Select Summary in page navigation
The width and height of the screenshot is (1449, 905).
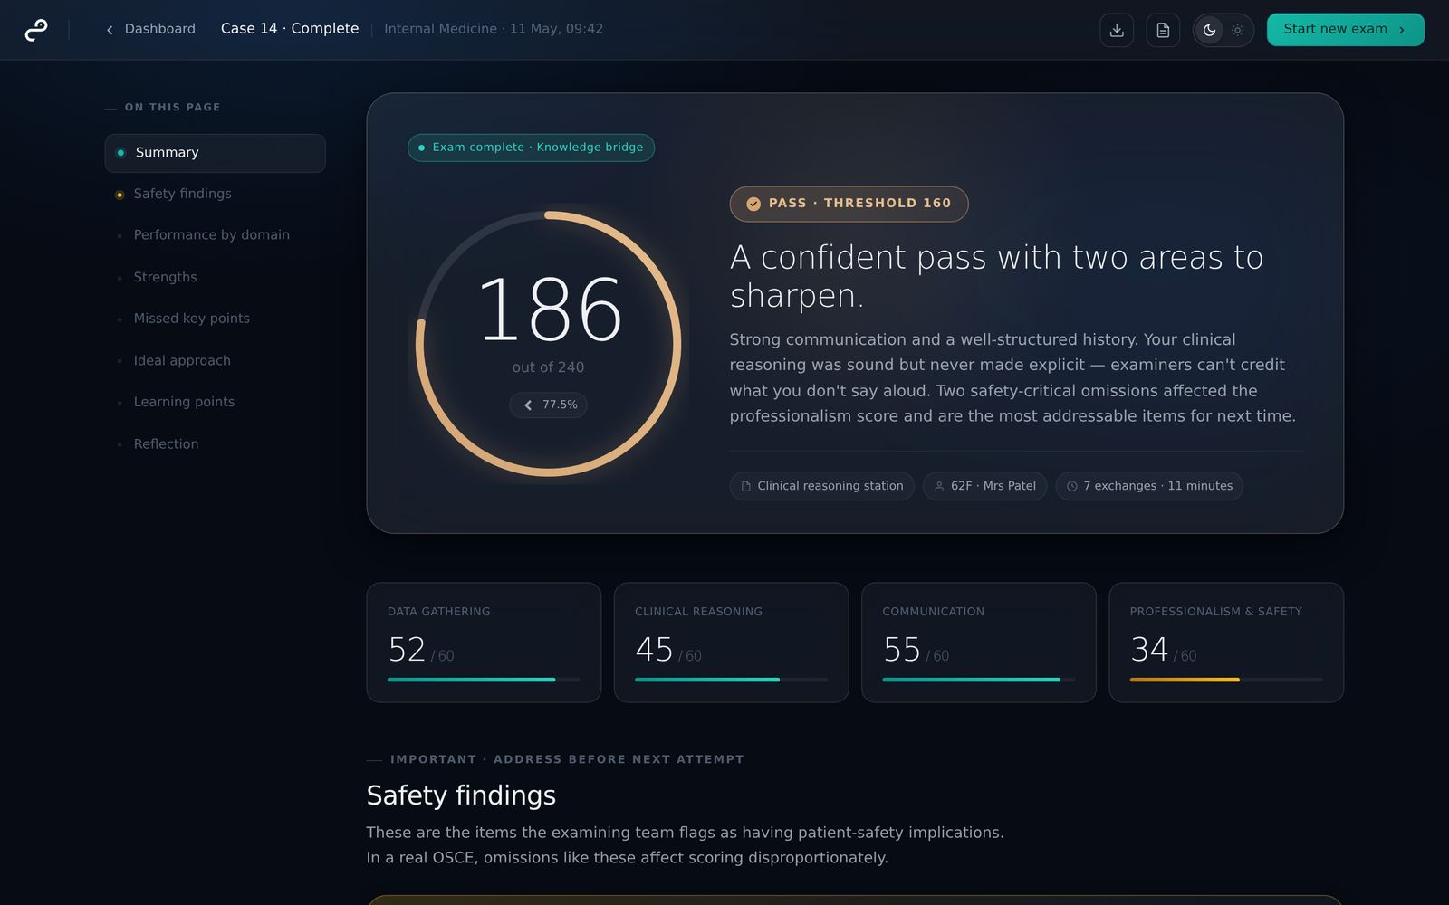click(215, 153)
